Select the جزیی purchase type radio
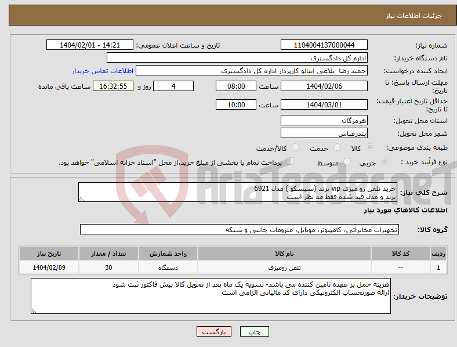This screenshot has width=457, height=347. point(385,161)
